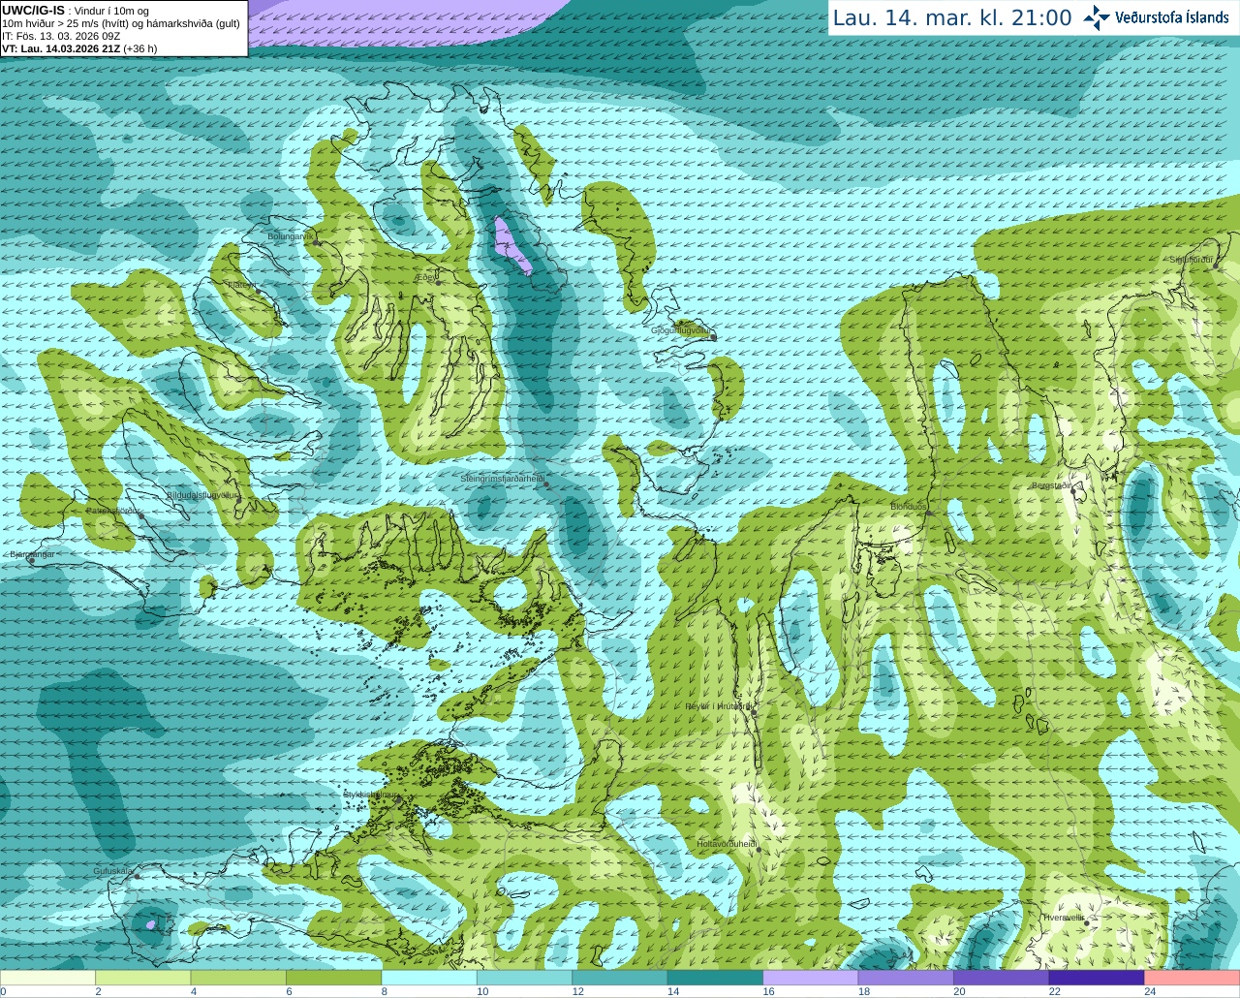Click the 'Blönduós' place label
This screenshot has height=998, width=1240.
[x=908, y=507]
